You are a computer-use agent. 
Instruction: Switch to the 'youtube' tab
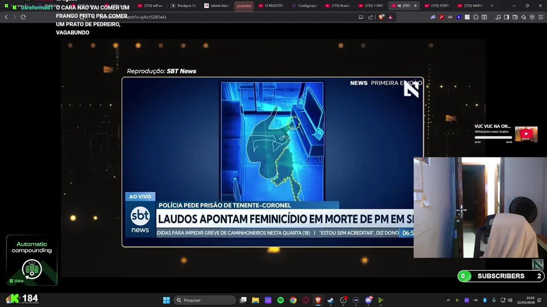pyautogui.click(x=244, y=6)
